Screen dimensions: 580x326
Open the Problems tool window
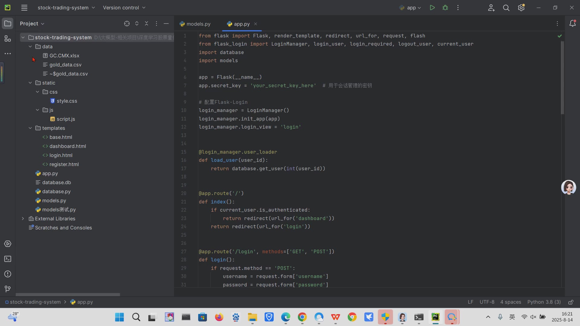[x=8, y=274]
